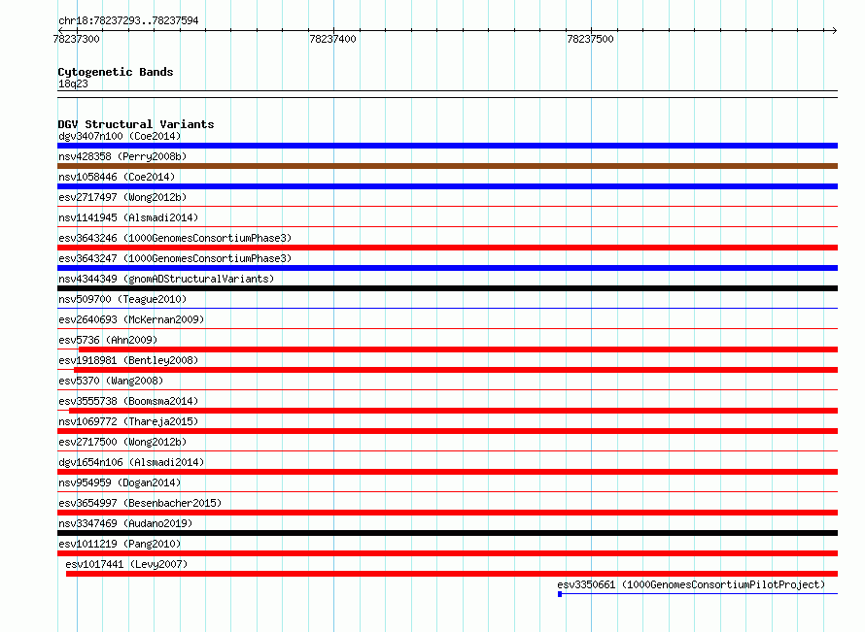
Task: Open esv3350661 1000GenomesConsortiumPilotProject label
Action: click(691, 584)
